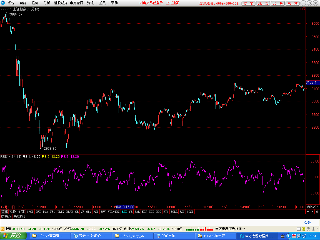This screenshot has width=320, height=240.
Task: Expand the 扩展∧ panel
Action: (6, 216)
